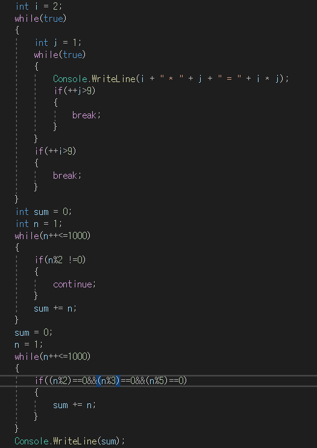Click 'WriteLine' in the Console.WriteLine(sum) statement
Screen dimensions: 317x448
[x=75, y=441]
